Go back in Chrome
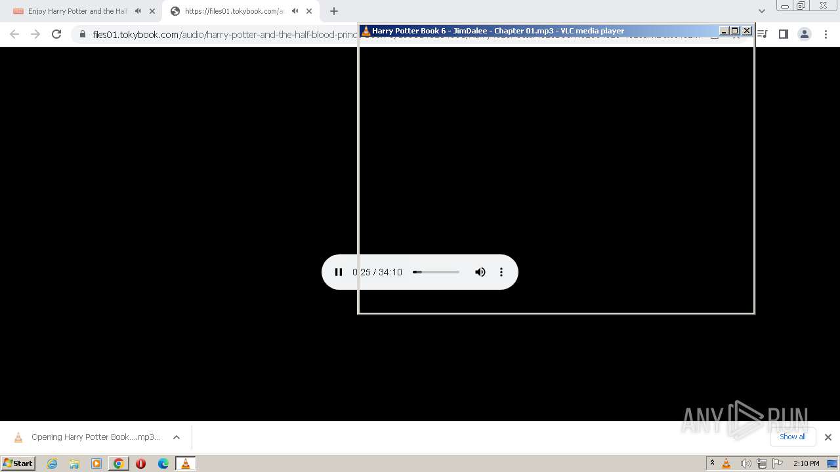Image resolution: width=840 pixels, height=472 pixels. click(x=14, y=34)
